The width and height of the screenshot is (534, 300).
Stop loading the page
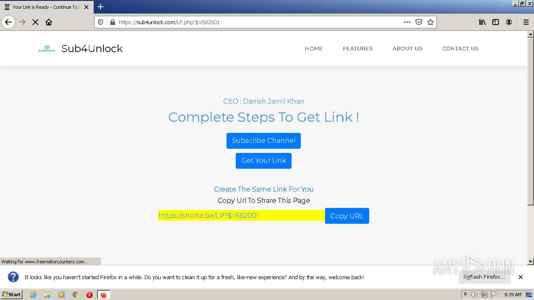[x=35, y=22]
